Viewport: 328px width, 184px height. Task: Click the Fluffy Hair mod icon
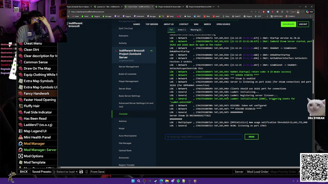tap(20, 106)
